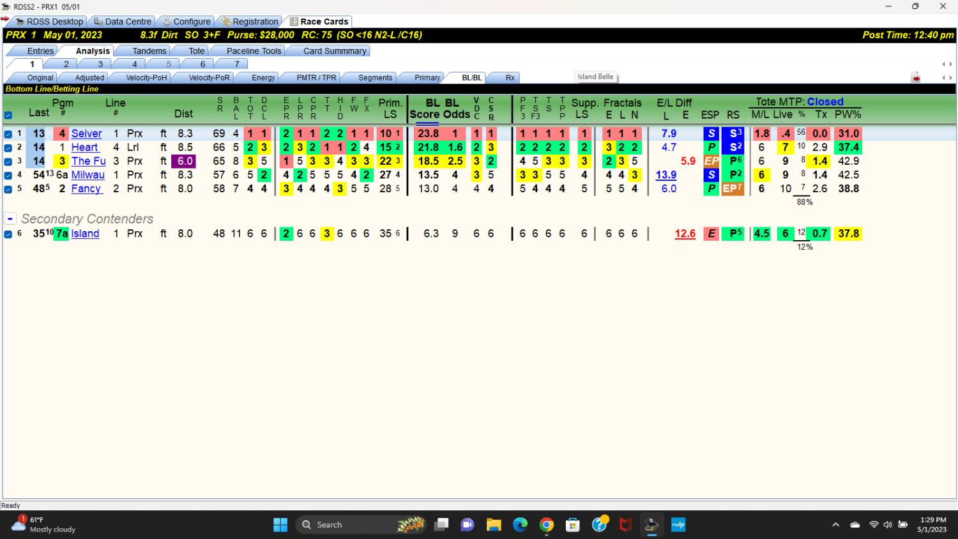Click the Prim. LS column header
The height and width of the screenshot is (539, 958).
pos(390,109)
